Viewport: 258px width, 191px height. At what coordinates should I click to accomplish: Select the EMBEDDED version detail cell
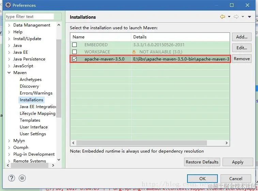pos(180,45)
